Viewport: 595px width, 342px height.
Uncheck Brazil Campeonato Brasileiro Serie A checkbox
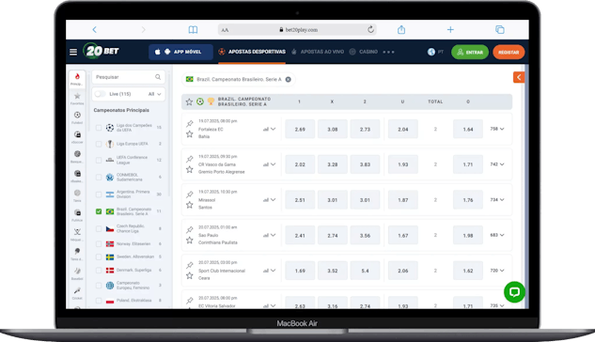99,211
